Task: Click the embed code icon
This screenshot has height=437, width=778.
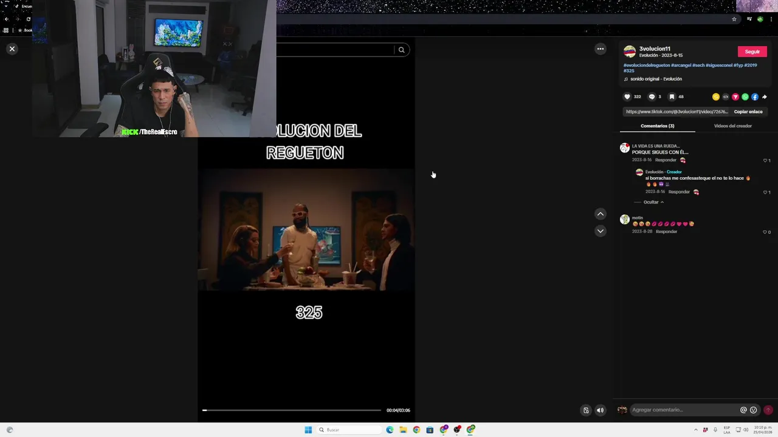Action: 726,97
